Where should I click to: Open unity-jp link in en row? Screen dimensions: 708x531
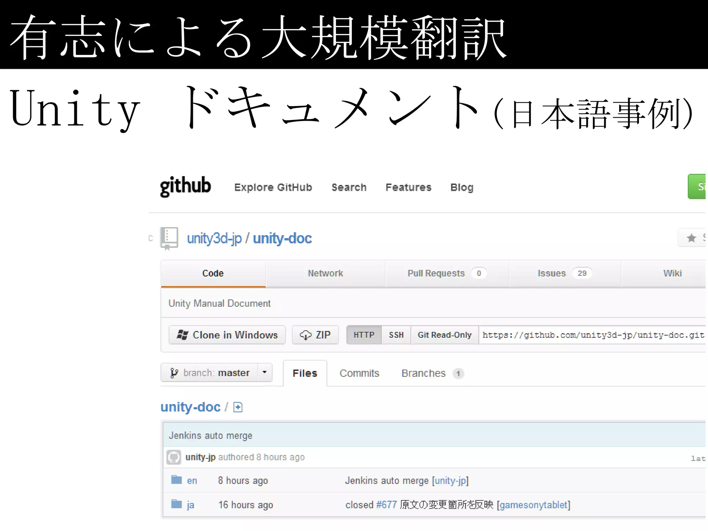tap(450, 481)
